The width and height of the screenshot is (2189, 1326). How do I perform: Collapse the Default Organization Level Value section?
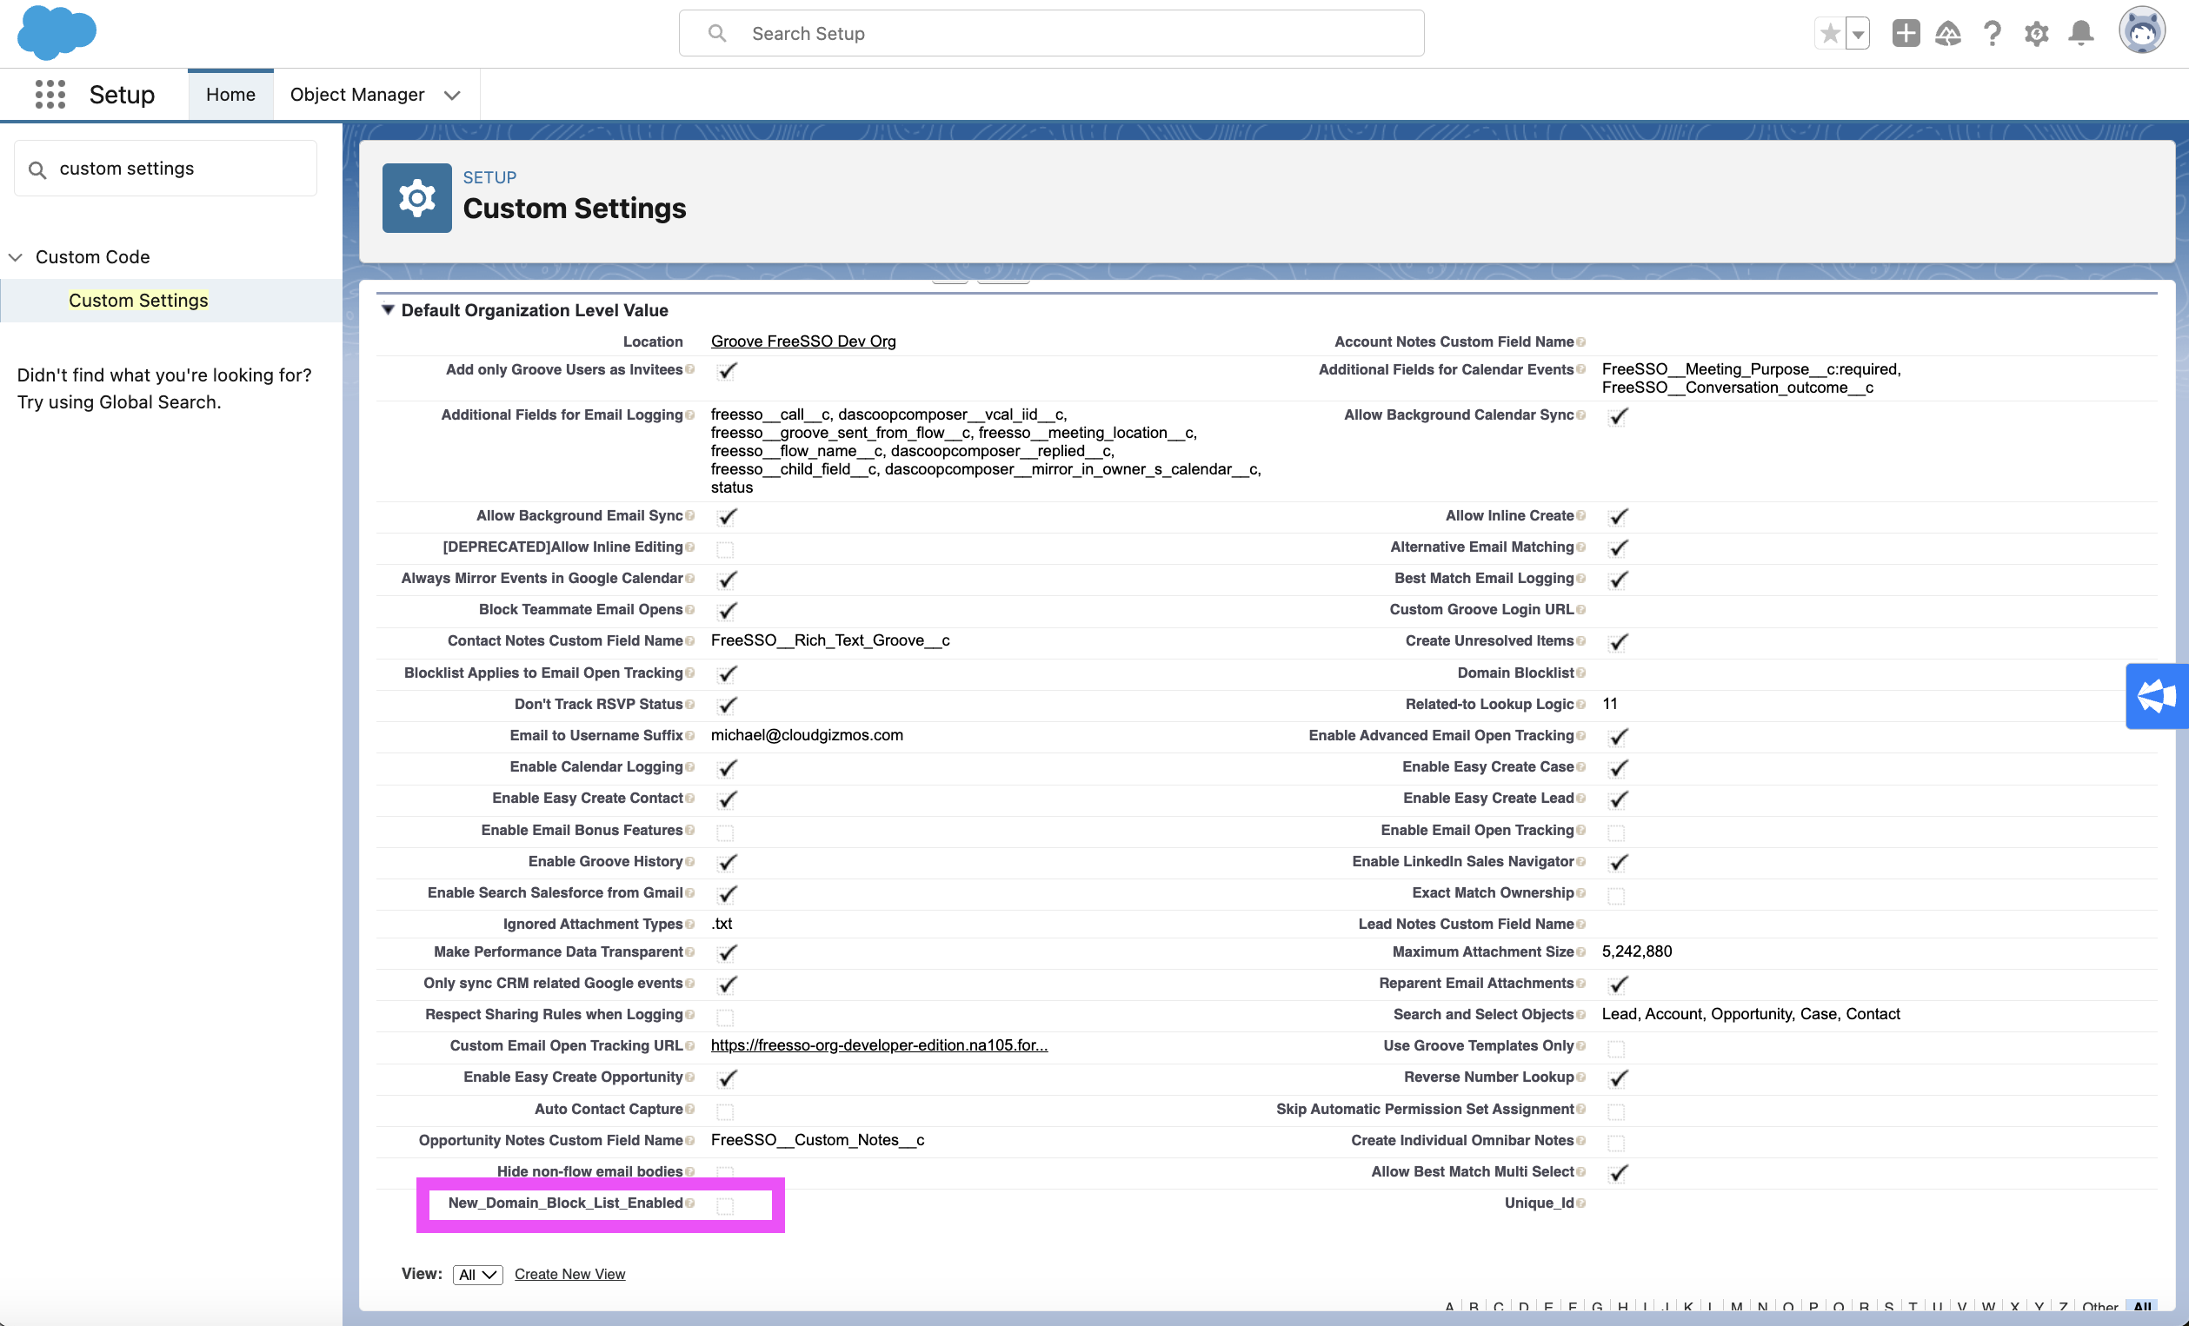(389, 310)
